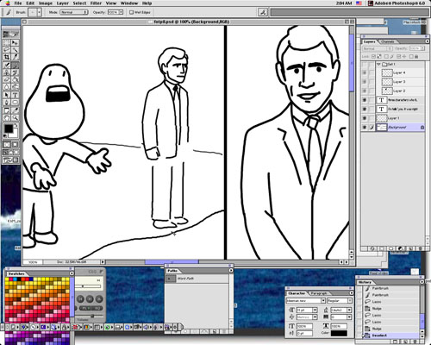The height and width of the screenshot is (345, 431).
Task: Select the Paintbrush tool in toolbox
Action: pos(16,65)
